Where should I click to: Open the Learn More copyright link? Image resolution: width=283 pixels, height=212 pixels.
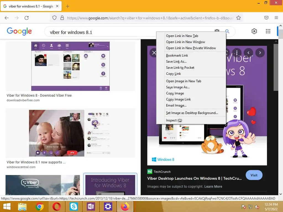pos(213,187)
